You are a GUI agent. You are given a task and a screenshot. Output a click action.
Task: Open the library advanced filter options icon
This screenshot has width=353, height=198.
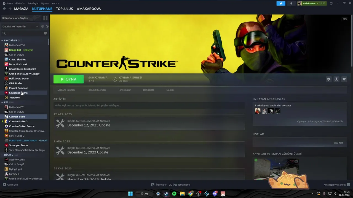pos(45,33)
